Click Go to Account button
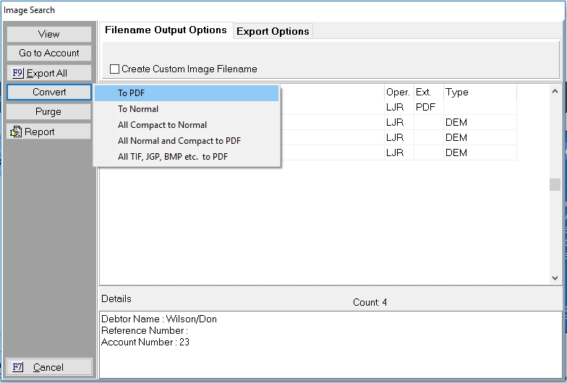Screen dimensions: 567x383 coord(49,53)
